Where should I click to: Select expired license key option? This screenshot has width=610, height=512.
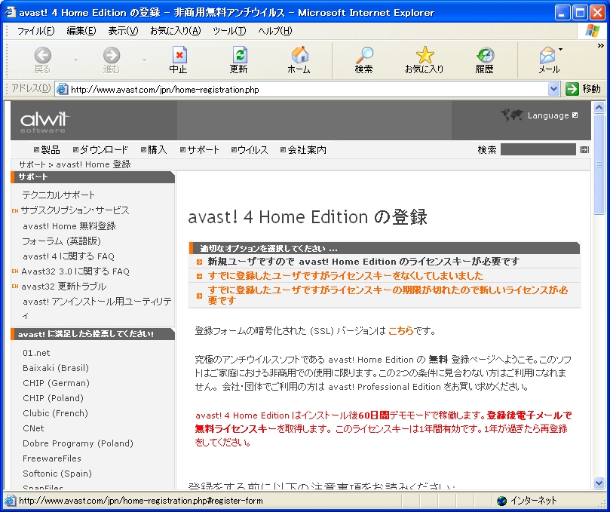click(x=388, y=296)
